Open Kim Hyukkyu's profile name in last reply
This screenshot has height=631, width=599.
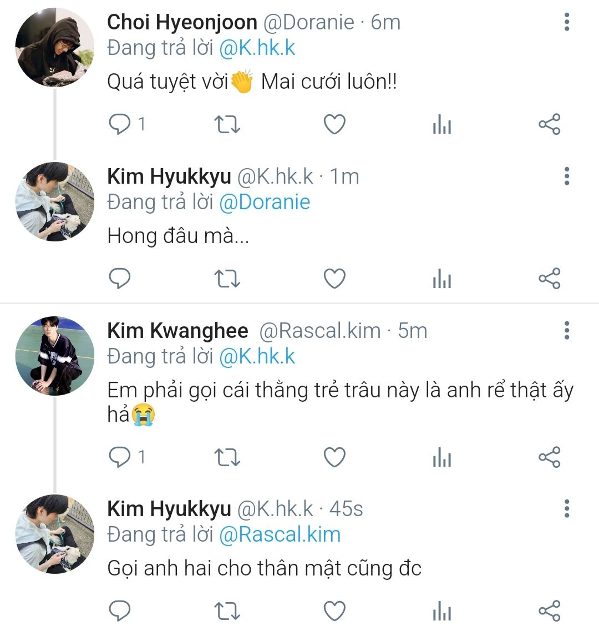(169, 508)
